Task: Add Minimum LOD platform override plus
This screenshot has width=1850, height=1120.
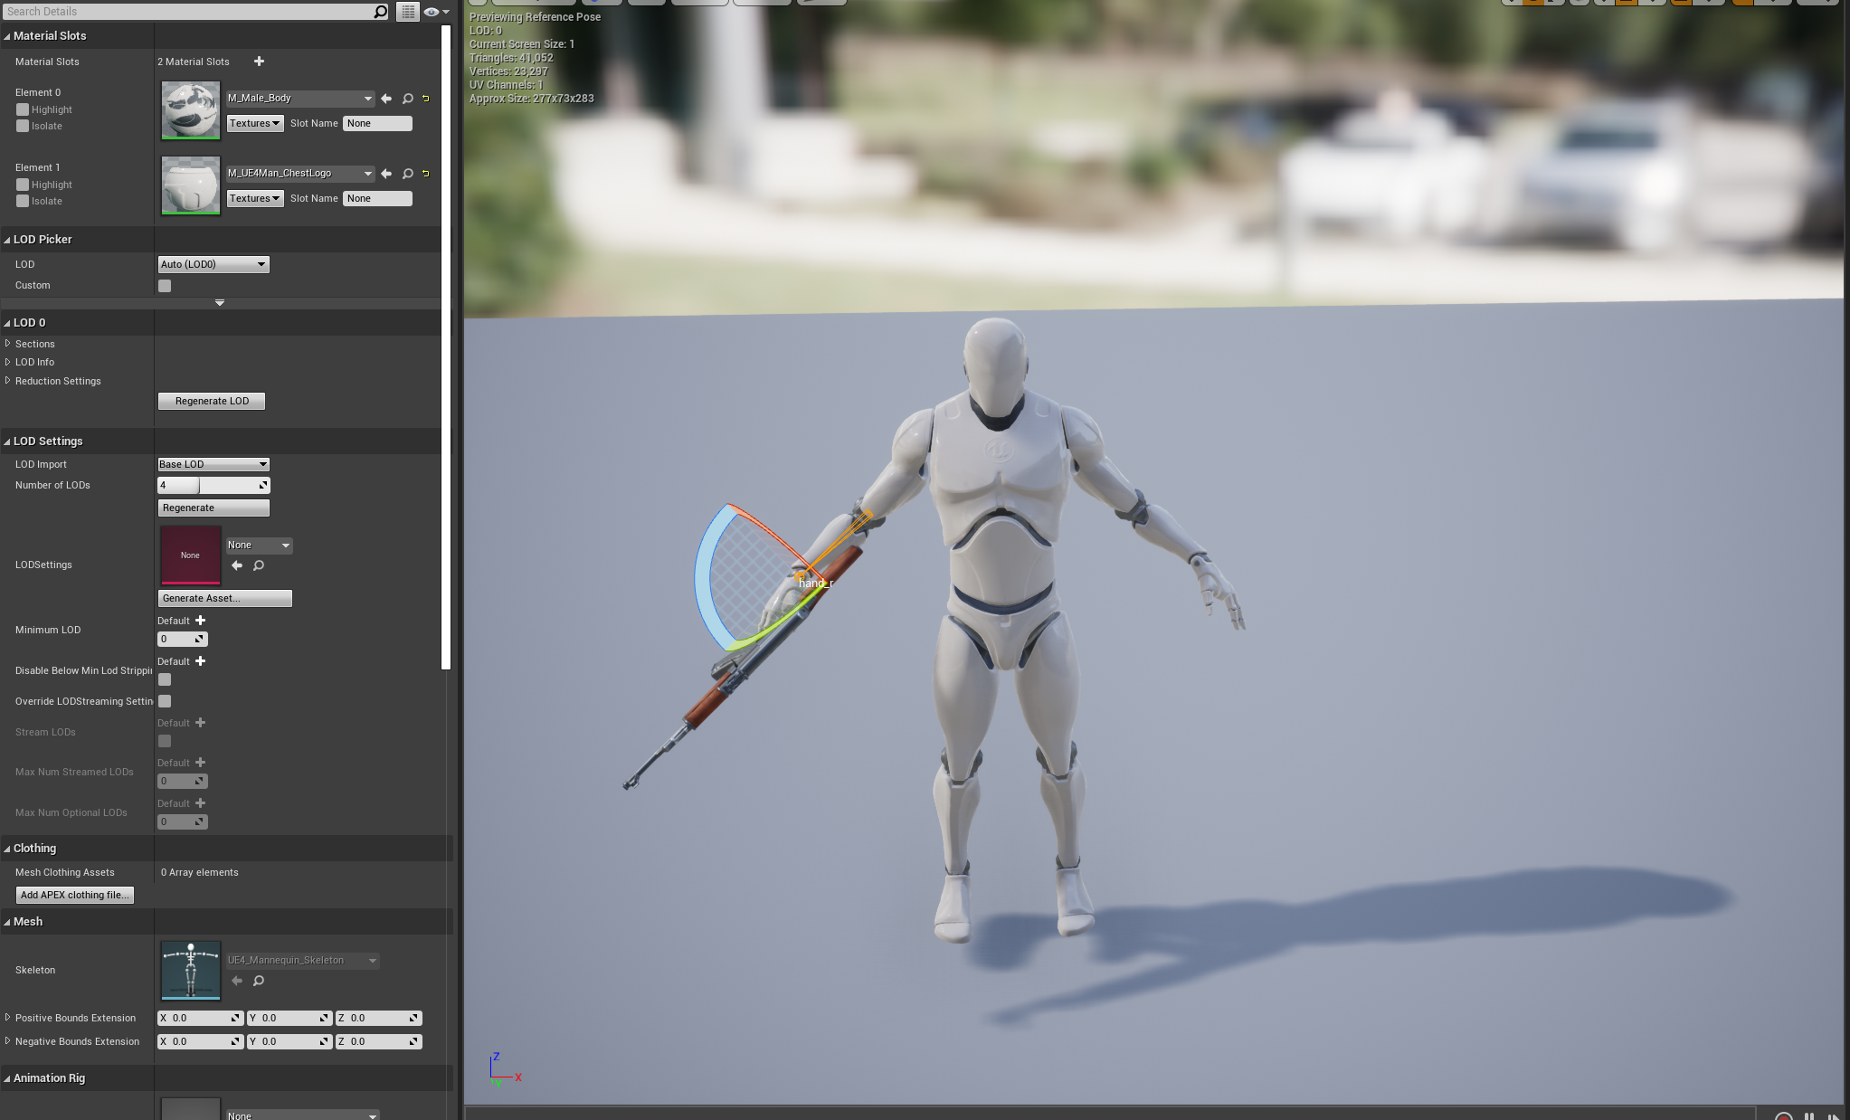Action: (x=200, y=621)
